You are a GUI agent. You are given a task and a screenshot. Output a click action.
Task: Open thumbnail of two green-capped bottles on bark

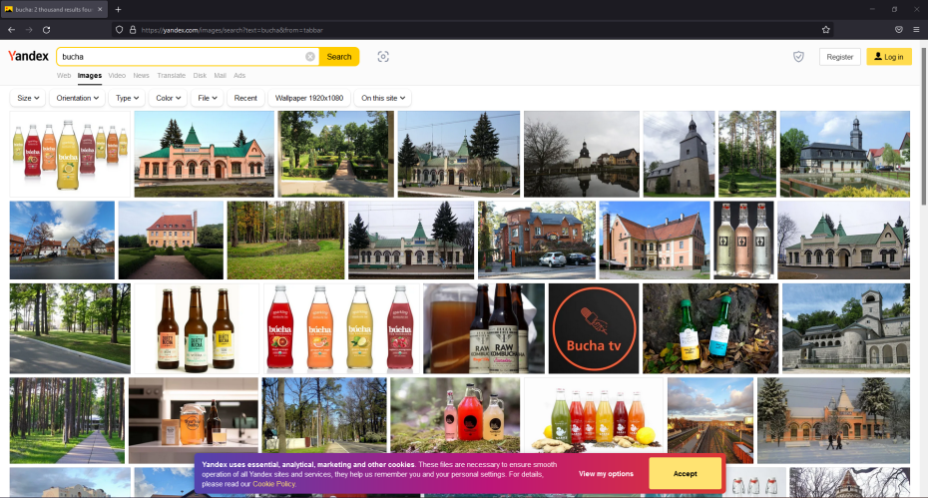[x=710, y=328]
